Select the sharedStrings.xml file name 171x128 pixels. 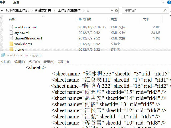tap(28, 38)
